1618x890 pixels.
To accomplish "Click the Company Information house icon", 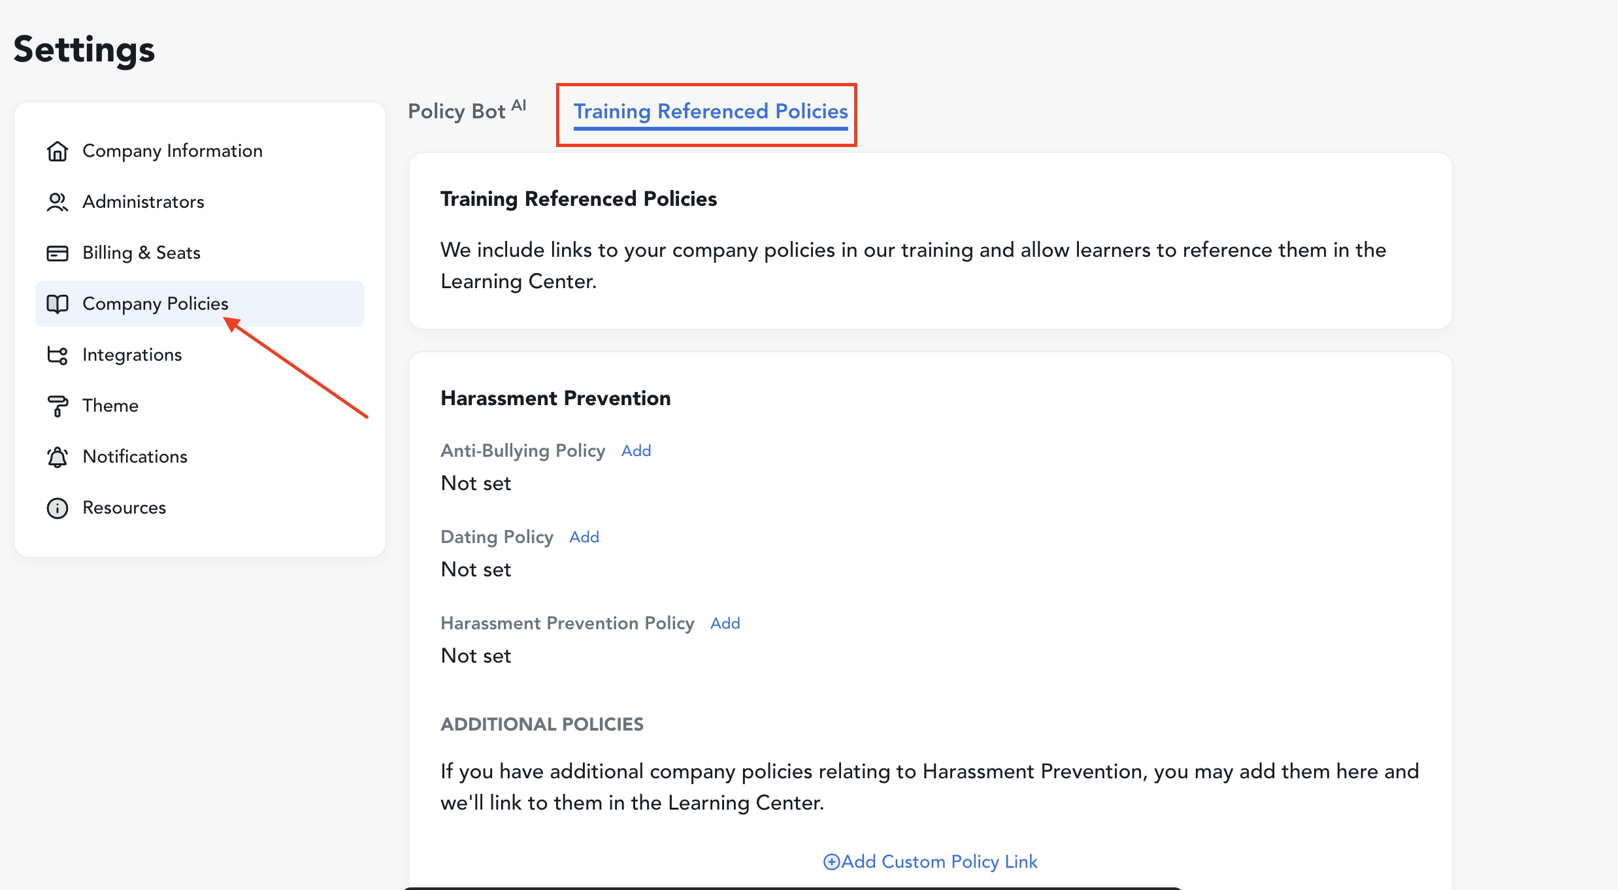I will [x=58, y=151].
